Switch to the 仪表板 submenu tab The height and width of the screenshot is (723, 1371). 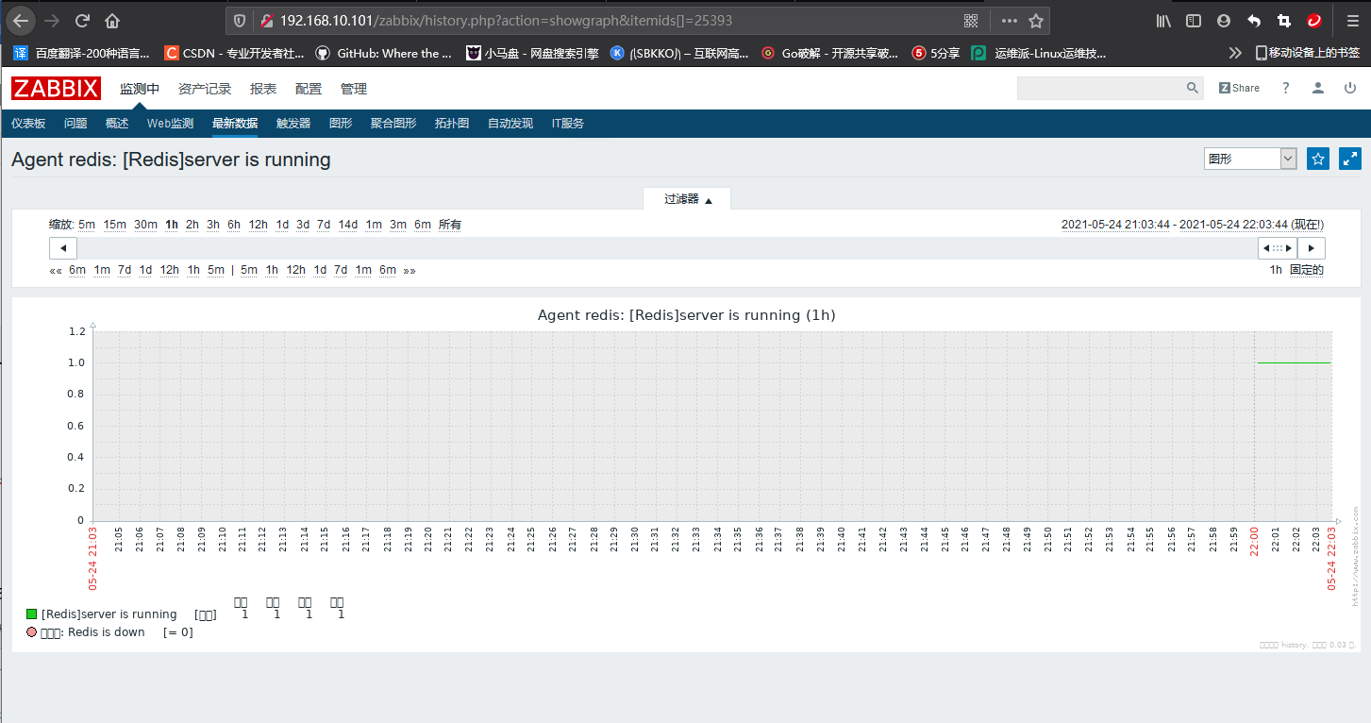click(x=28, y=124)
